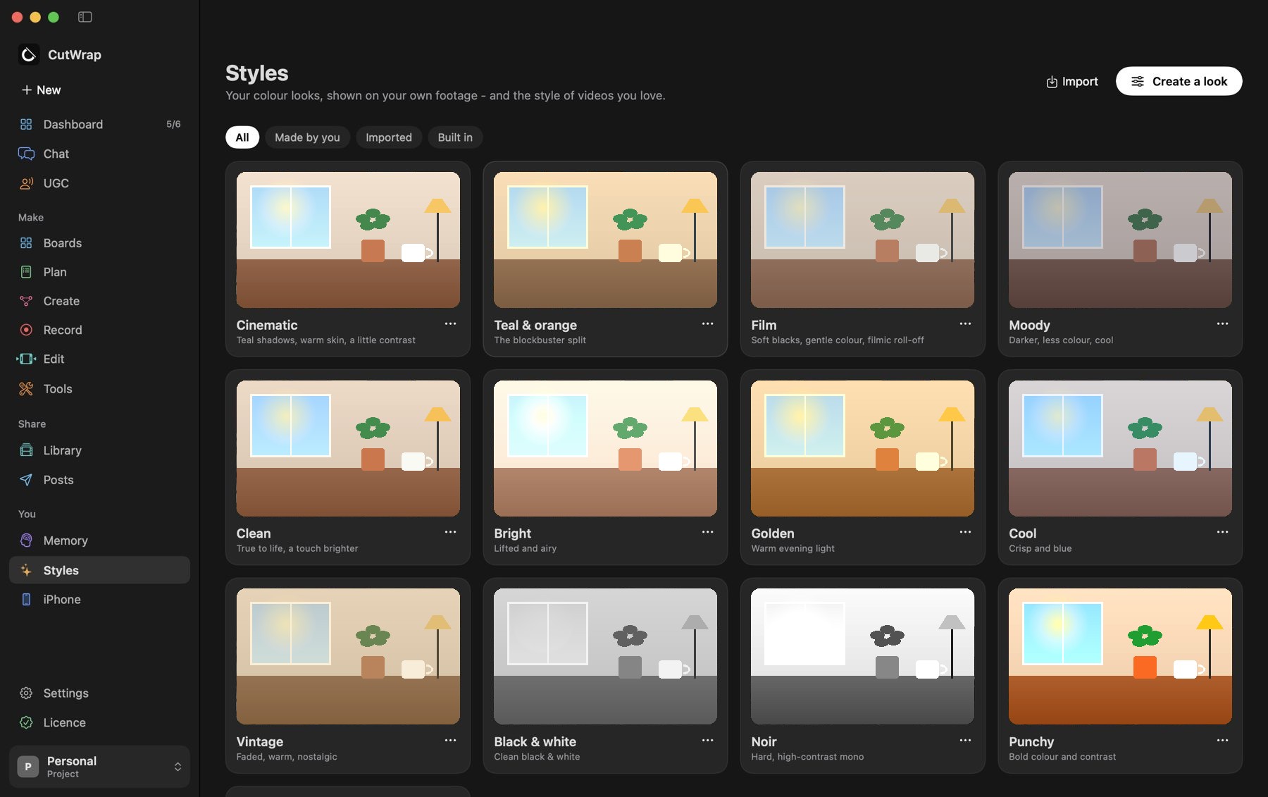The width and height of the screenshot is (1268, 797).
Task: Open the Noir style options menu
Action: pyautogui.click(x=965, y=741)
